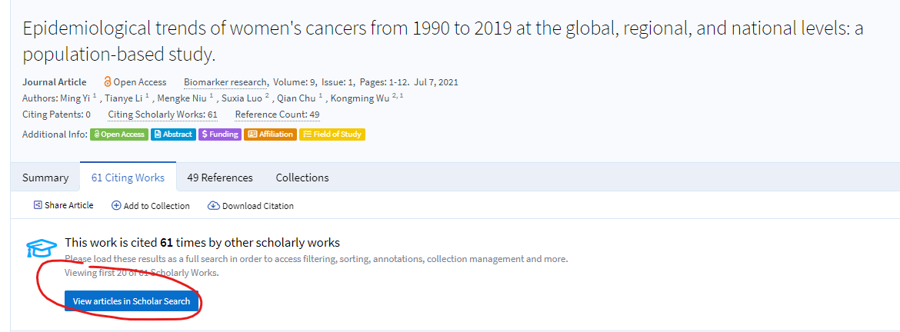Click the Share Article icon
This screenshot has height=332, width=900.
tap(38, 205)
